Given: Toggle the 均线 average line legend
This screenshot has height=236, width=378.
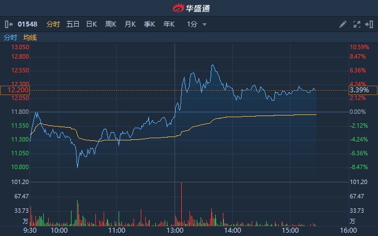Looking at the screenshot, I should coord(30,38).
